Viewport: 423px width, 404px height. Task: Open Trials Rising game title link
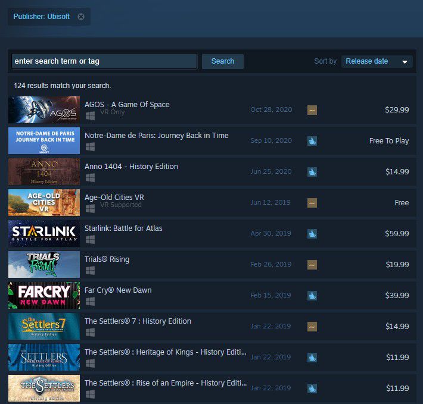tap(107, 259)
